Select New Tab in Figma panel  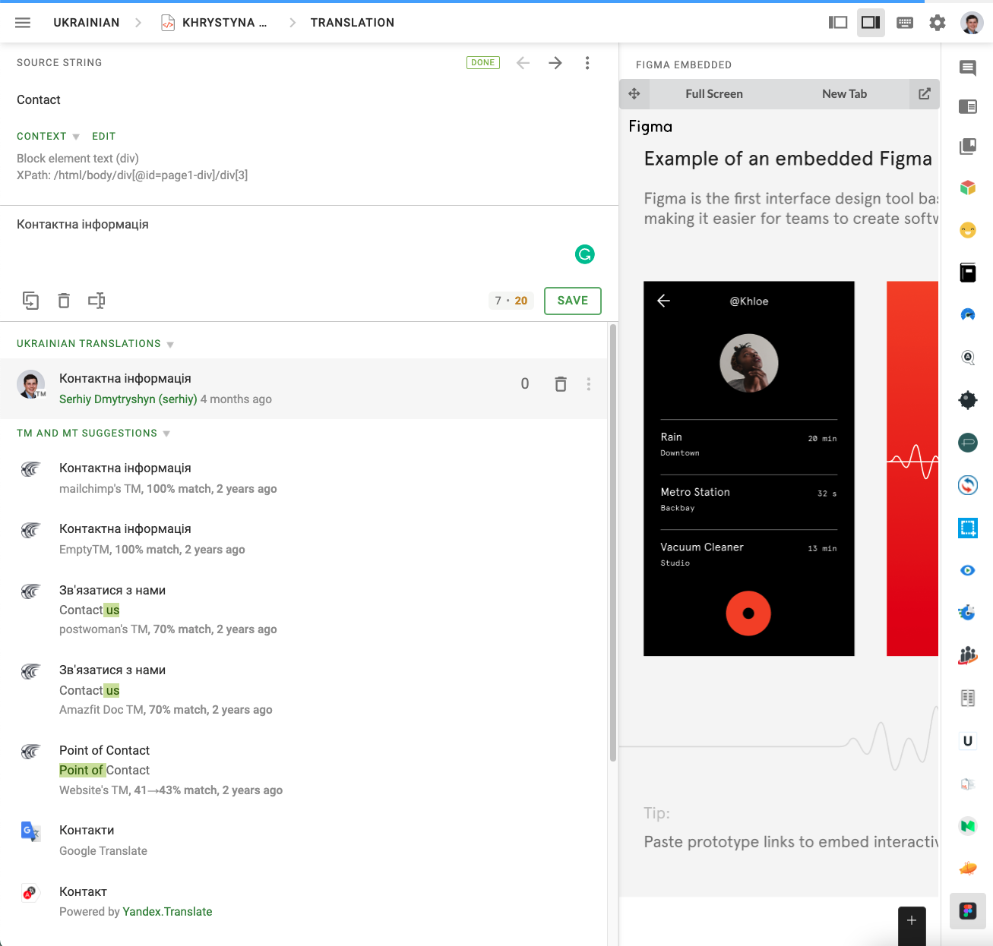(844, 94)
